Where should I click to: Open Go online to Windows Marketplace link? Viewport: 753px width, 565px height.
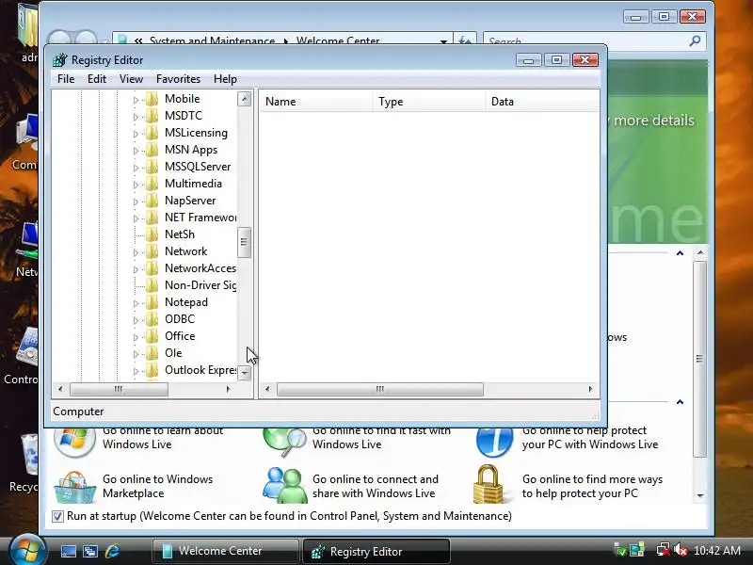pyautogui.click(x=157, y=486)
